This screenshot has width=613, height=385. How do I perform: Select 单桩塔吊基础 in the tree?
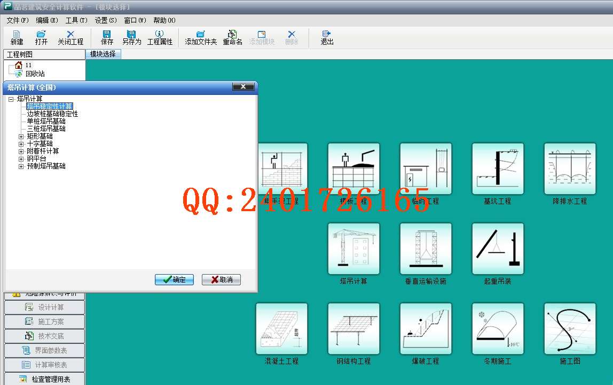[x=46, y=121]
